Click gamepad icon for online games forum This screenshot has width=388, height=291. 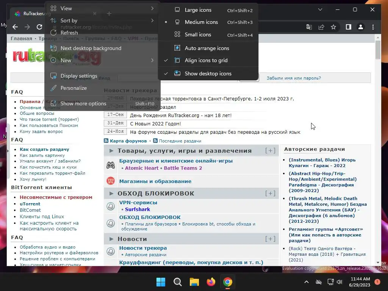coord(111,165)
